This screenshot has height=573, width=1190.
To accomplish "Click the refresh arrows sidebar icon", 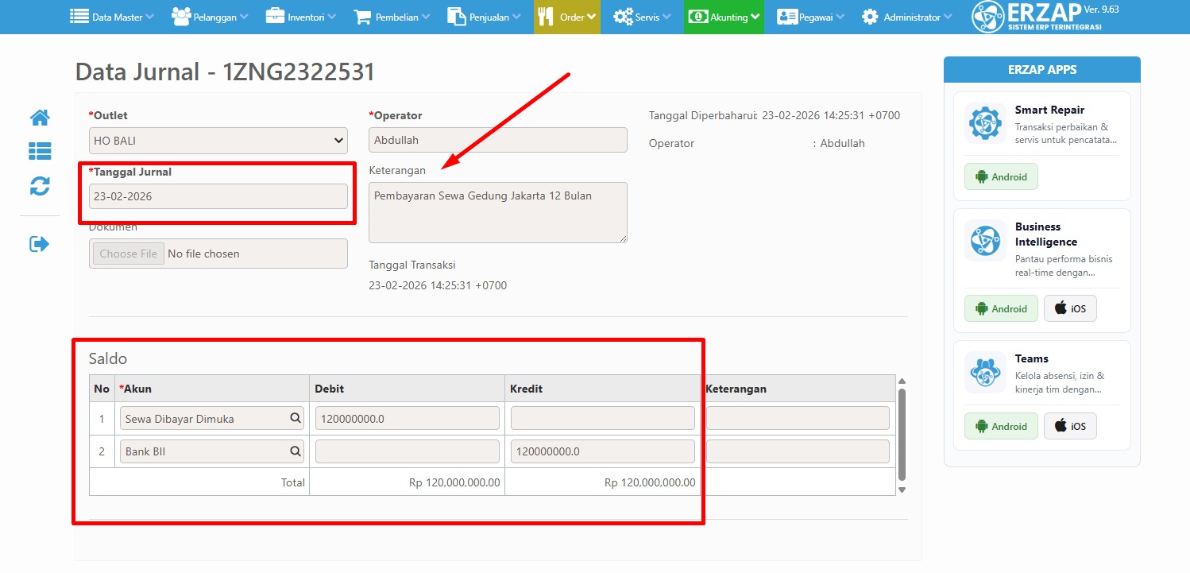I will (40, 186).
